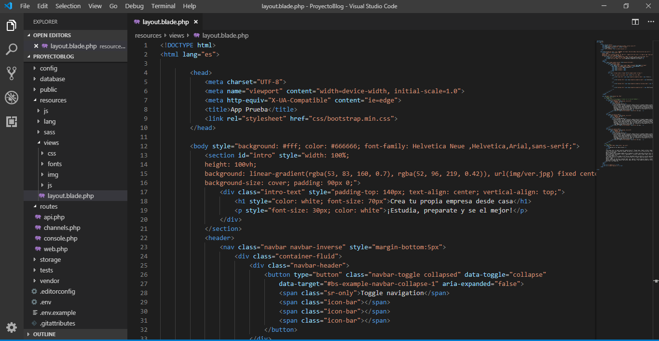The image size is (659, 341).
Task: Open the Debug menu
Action: 134,6
